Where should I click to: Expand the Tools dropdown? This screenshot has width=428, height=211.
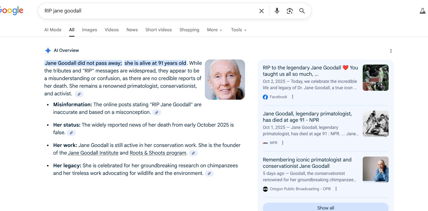[x=239, y=30]
